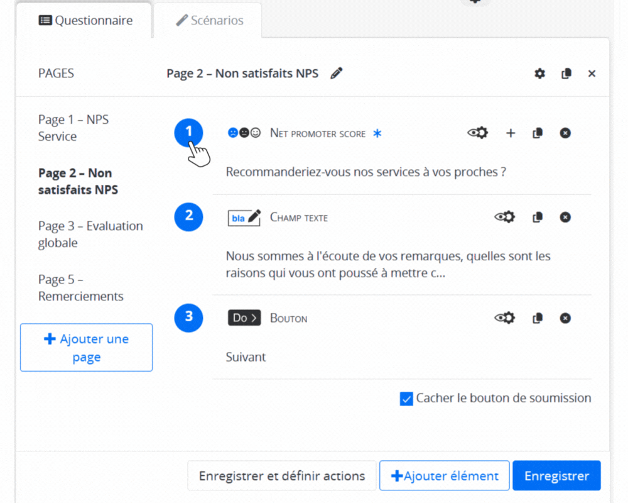Click Ajouter une page button

point(86,348)
